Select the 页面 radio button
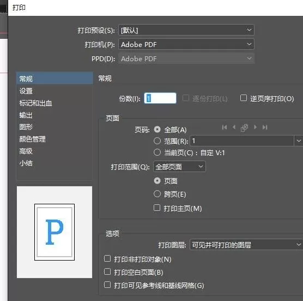303x301 pixels. 157,181
